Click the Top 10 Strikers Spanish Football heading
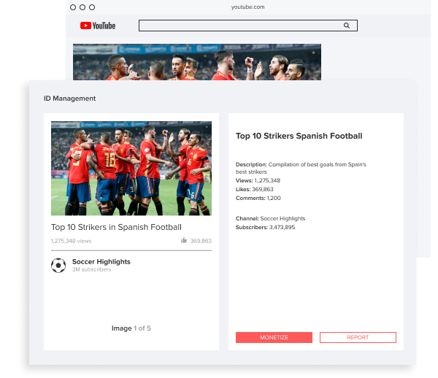This screenshot has height=378, width=438. (x=299, y=136)
